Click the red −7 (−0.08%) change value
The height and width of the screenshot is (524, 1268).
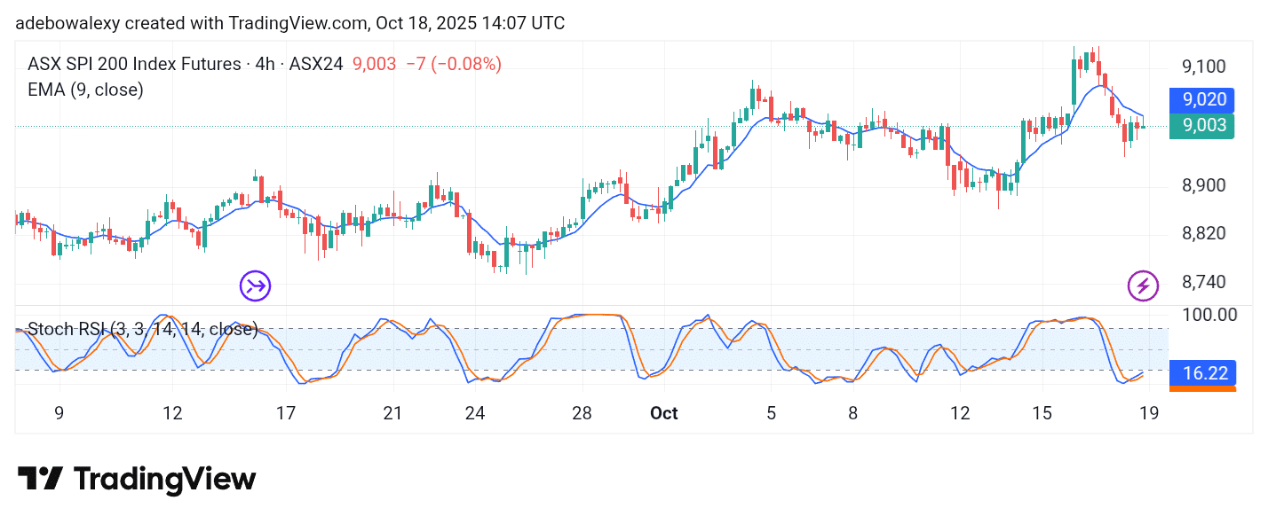coord(453,64)
